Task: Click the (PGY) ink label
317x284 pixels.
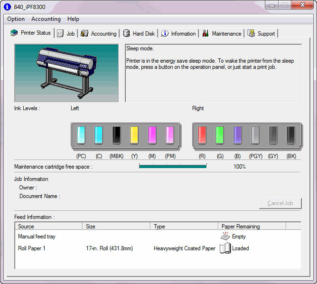Action: click(255, 156)
